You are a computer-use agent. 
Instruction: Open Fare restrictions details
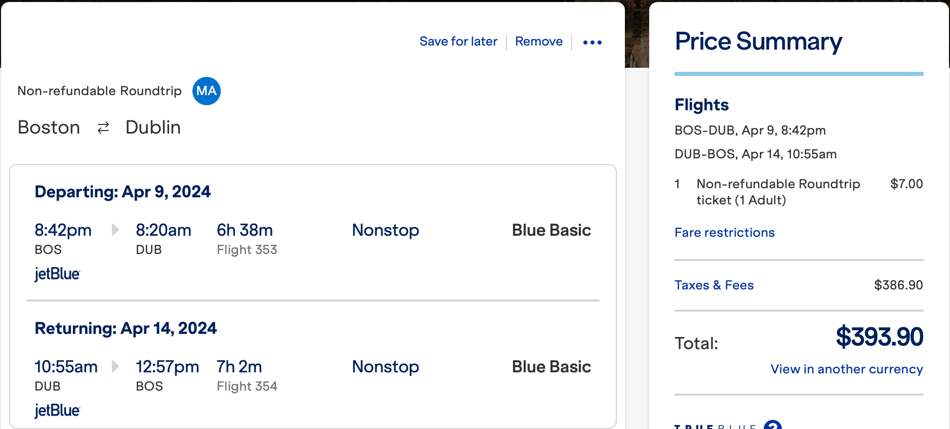pos(725,233)
